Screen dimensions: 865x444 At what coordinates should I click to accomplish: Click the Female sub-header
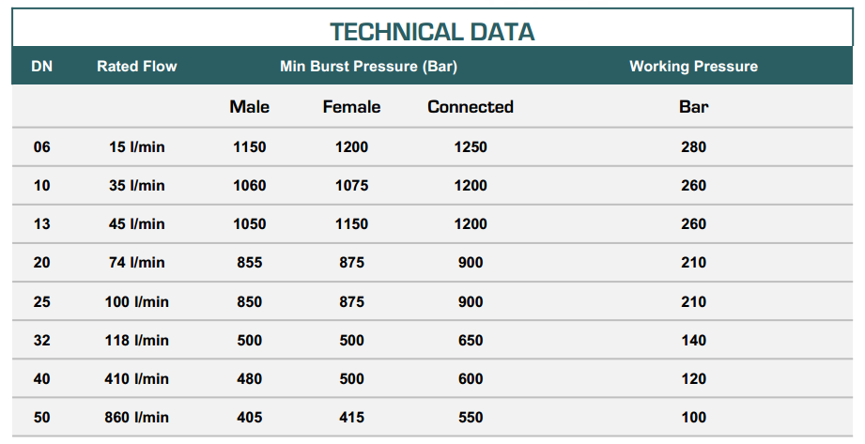pyautogui.click(x=351, y=107)
